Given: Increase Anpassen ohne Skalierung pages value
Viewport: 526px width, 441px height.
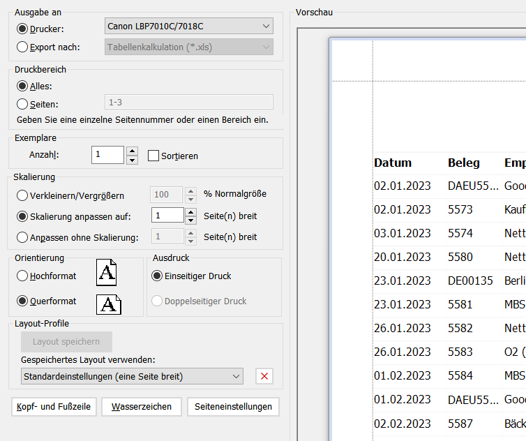Looking at the screenshot, I should point(191,233).
